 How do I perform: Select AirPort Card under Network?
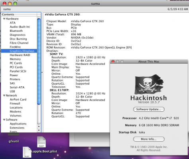18,99
